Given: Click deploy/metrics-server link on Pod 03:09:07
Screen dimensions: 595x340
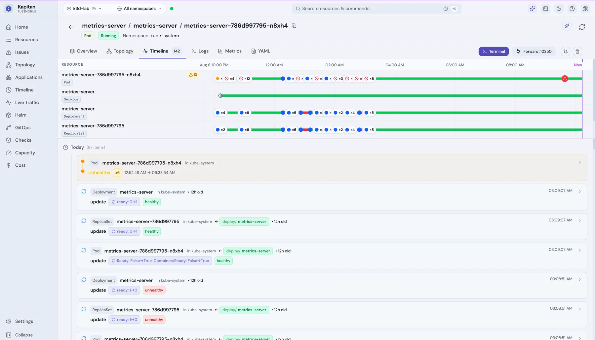Looking at the screenshot, I should tap(248, 251).
